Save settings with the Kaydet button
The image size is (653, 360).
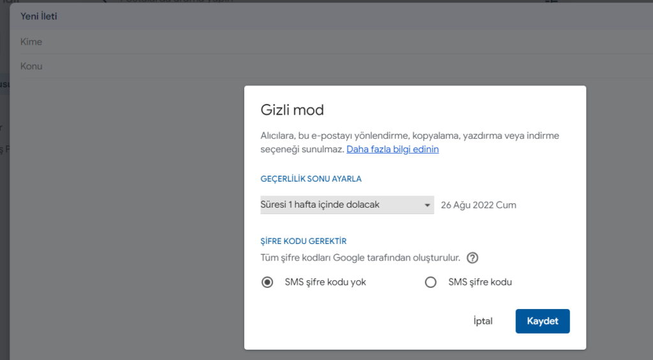542,321
